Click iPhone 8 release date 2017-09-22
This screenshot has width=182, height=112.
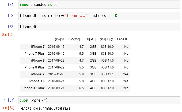coord(56,61)
